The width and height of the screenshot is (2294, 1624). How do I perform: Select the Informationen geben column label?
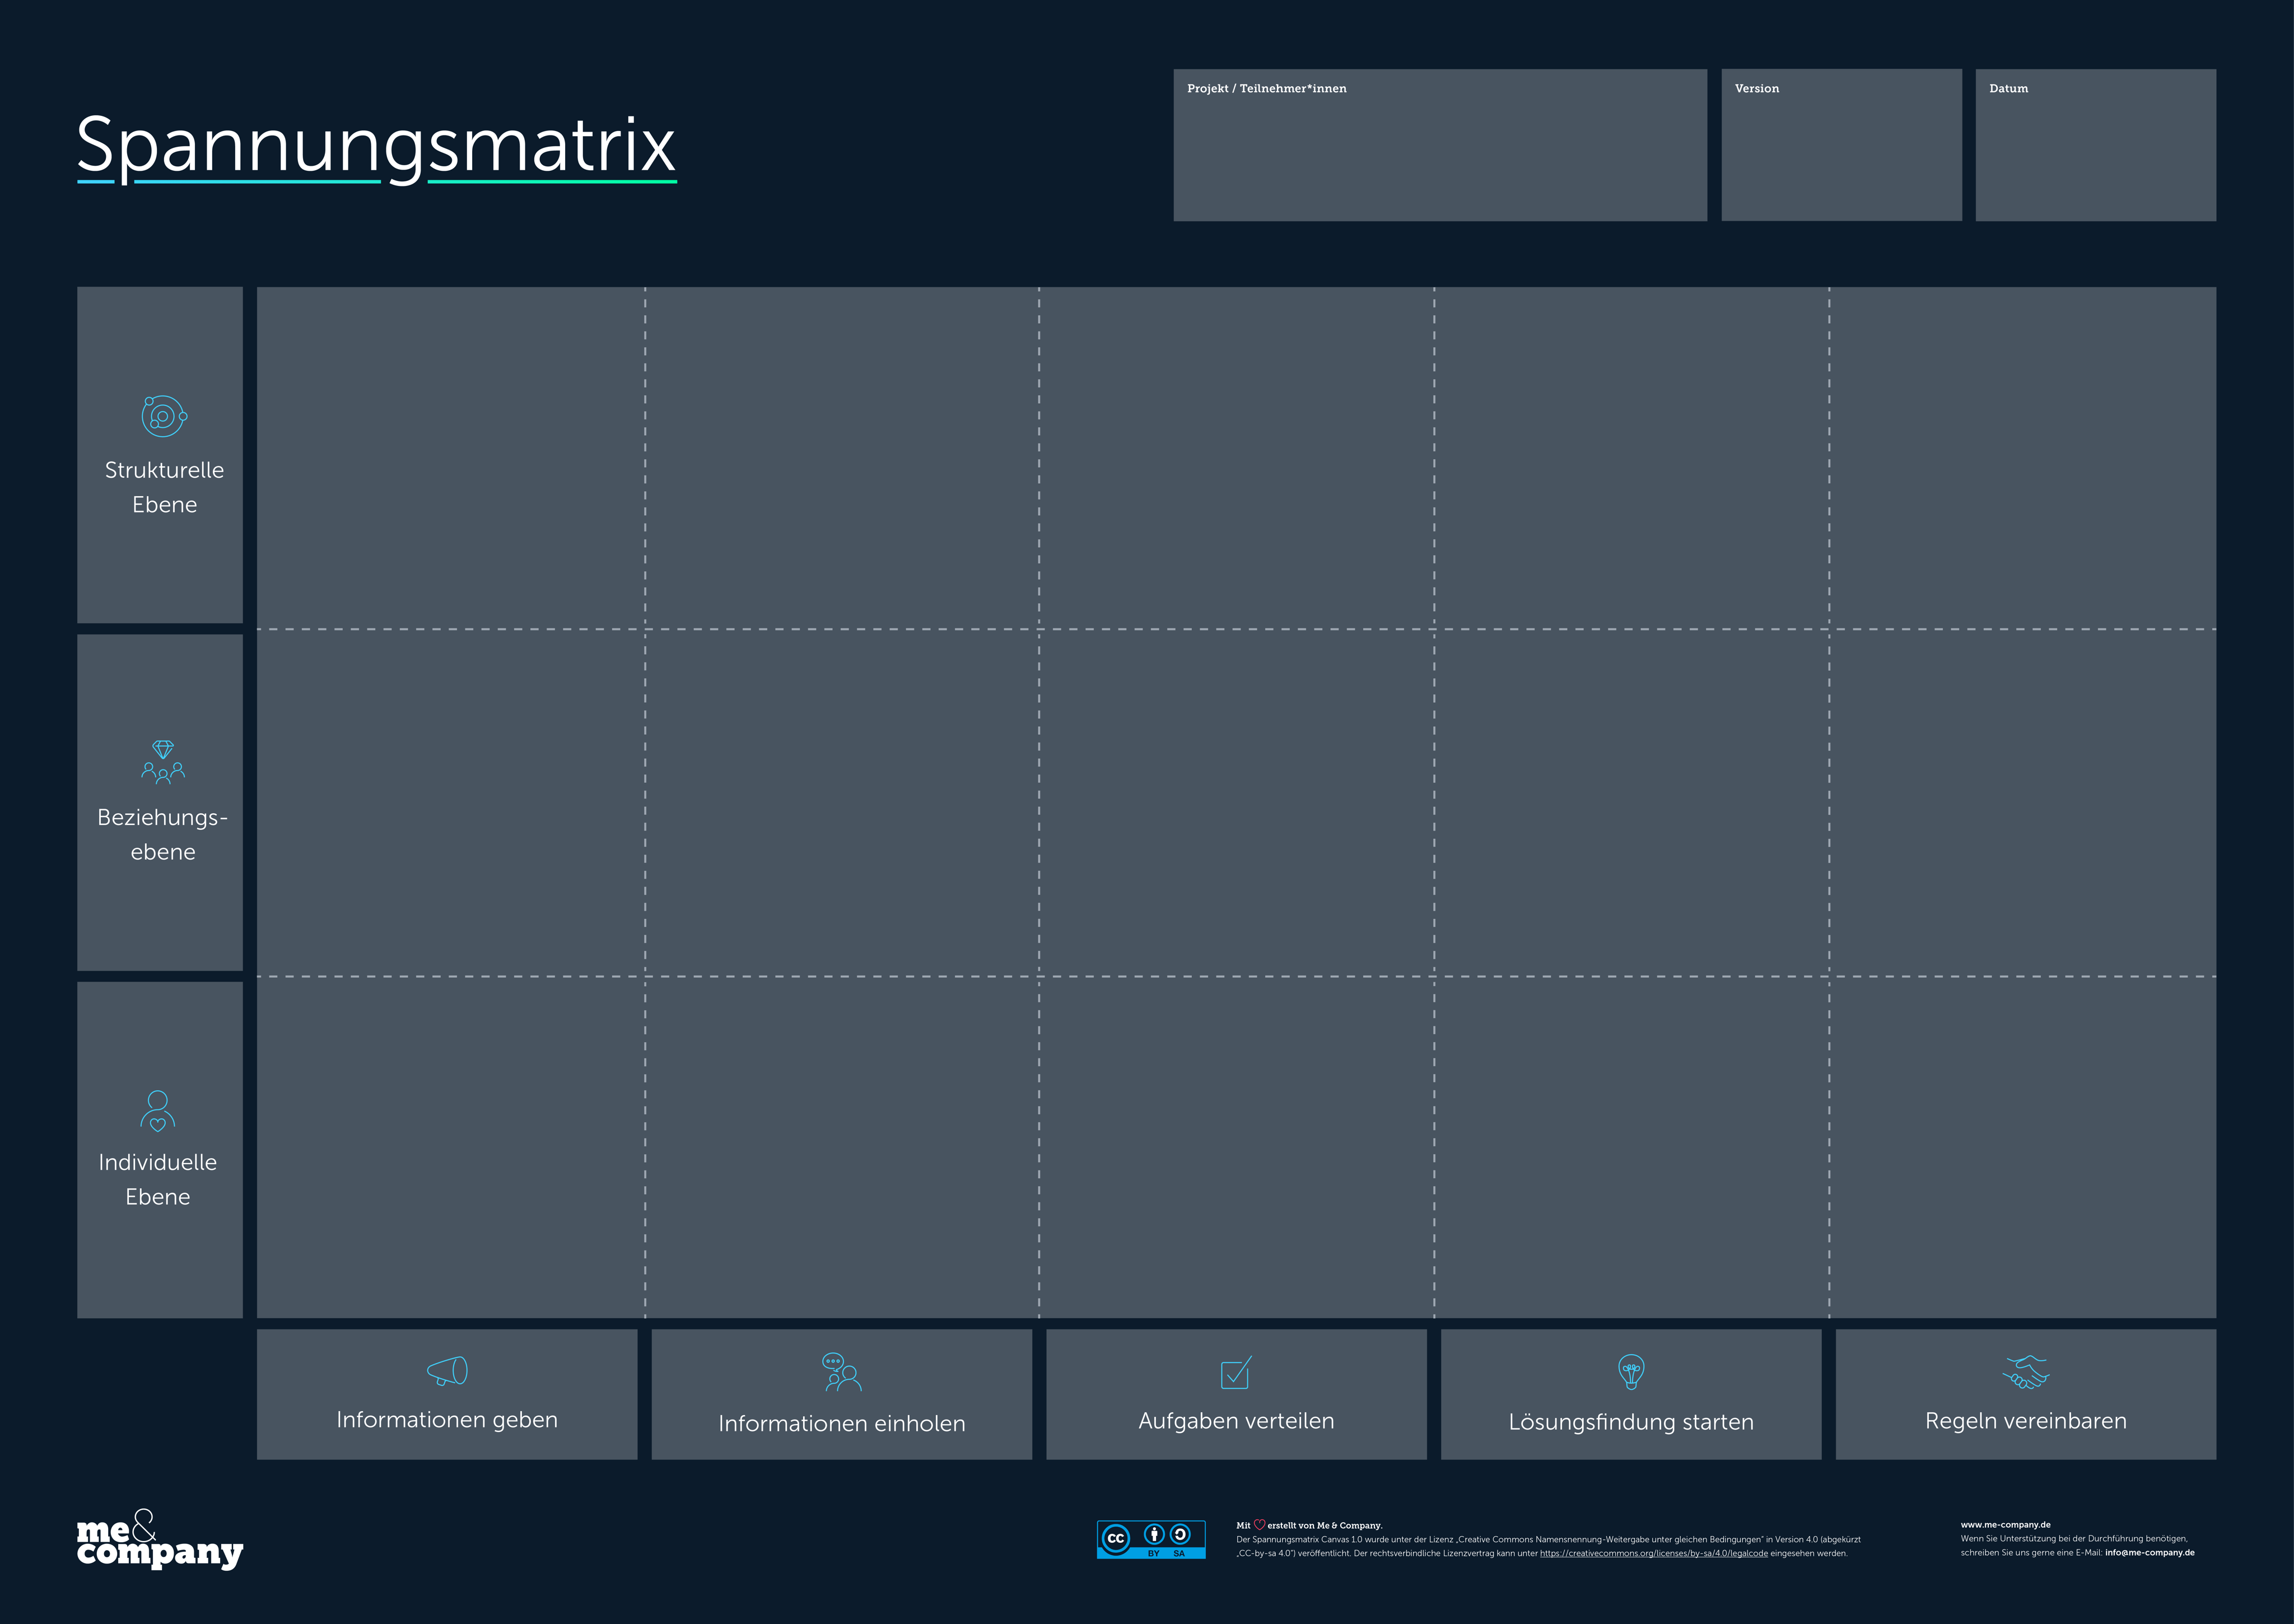point(447,1420)
